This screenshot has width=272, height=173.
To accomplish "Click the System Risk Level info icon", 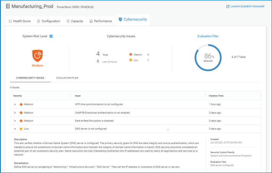I will point(51,36).
